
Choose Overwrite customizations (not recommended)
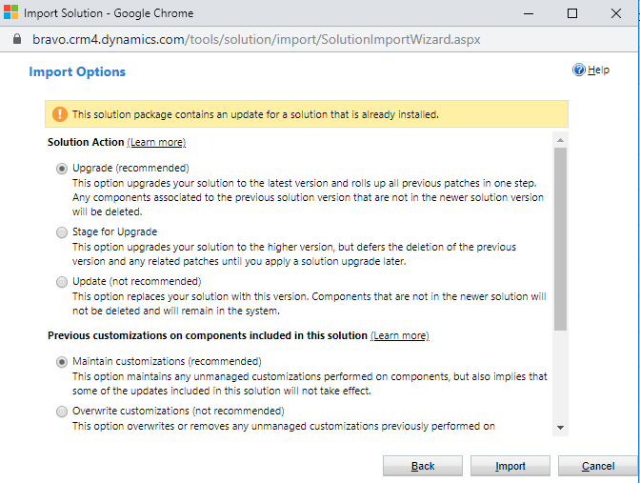click(63, 412)
